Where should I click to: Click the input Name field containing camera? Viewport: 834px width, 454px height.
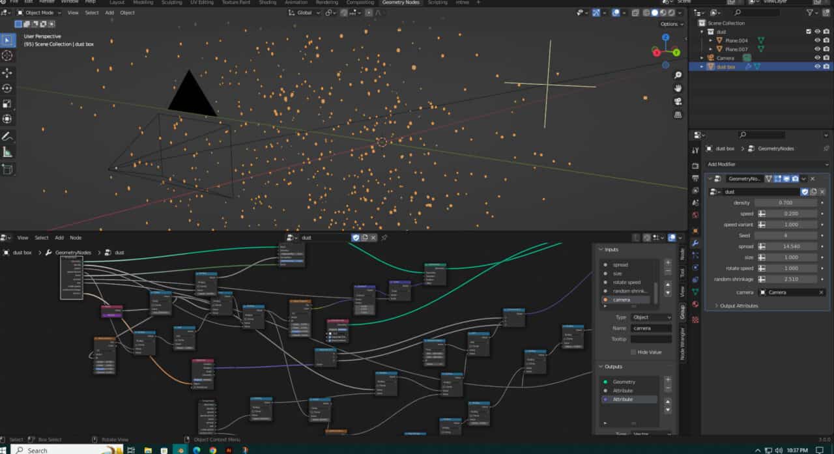651,328
